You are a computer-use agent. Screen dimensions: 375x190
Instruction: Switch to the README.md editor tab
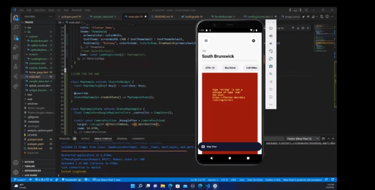coord(164,17)
